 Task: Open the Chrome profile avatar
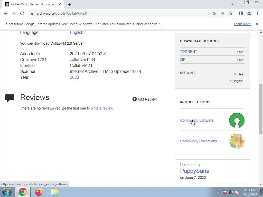249,13
